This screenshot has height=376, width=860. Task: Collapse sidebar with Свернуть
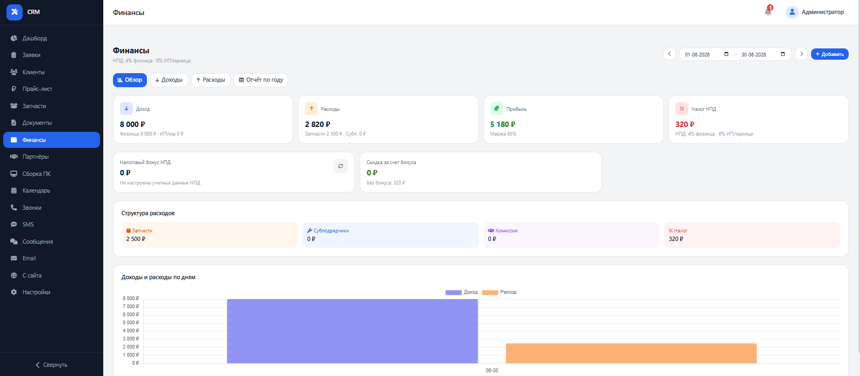52,365
